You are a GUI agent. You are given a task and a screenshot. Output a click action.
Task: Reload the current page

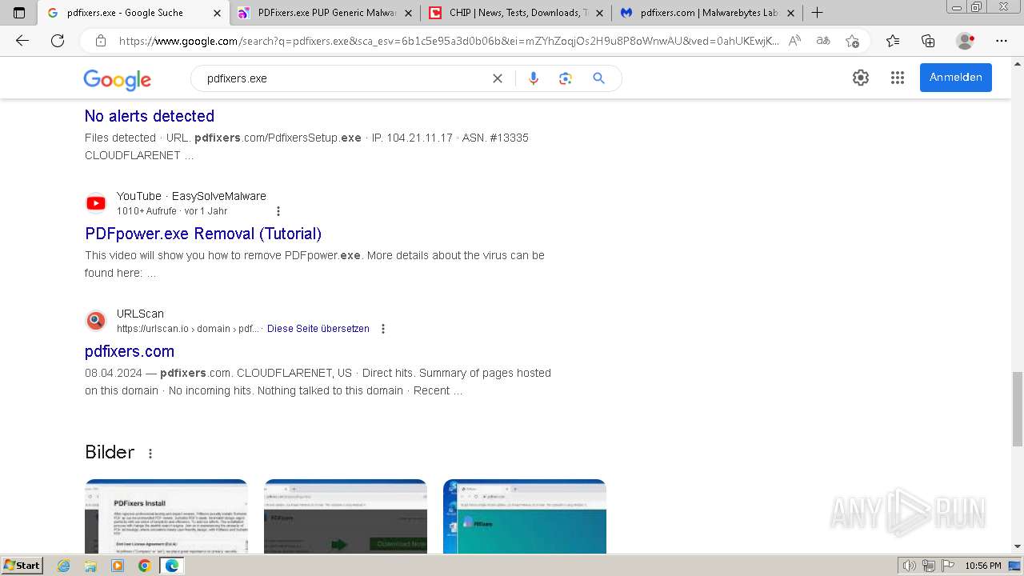[x=58, y=41]
